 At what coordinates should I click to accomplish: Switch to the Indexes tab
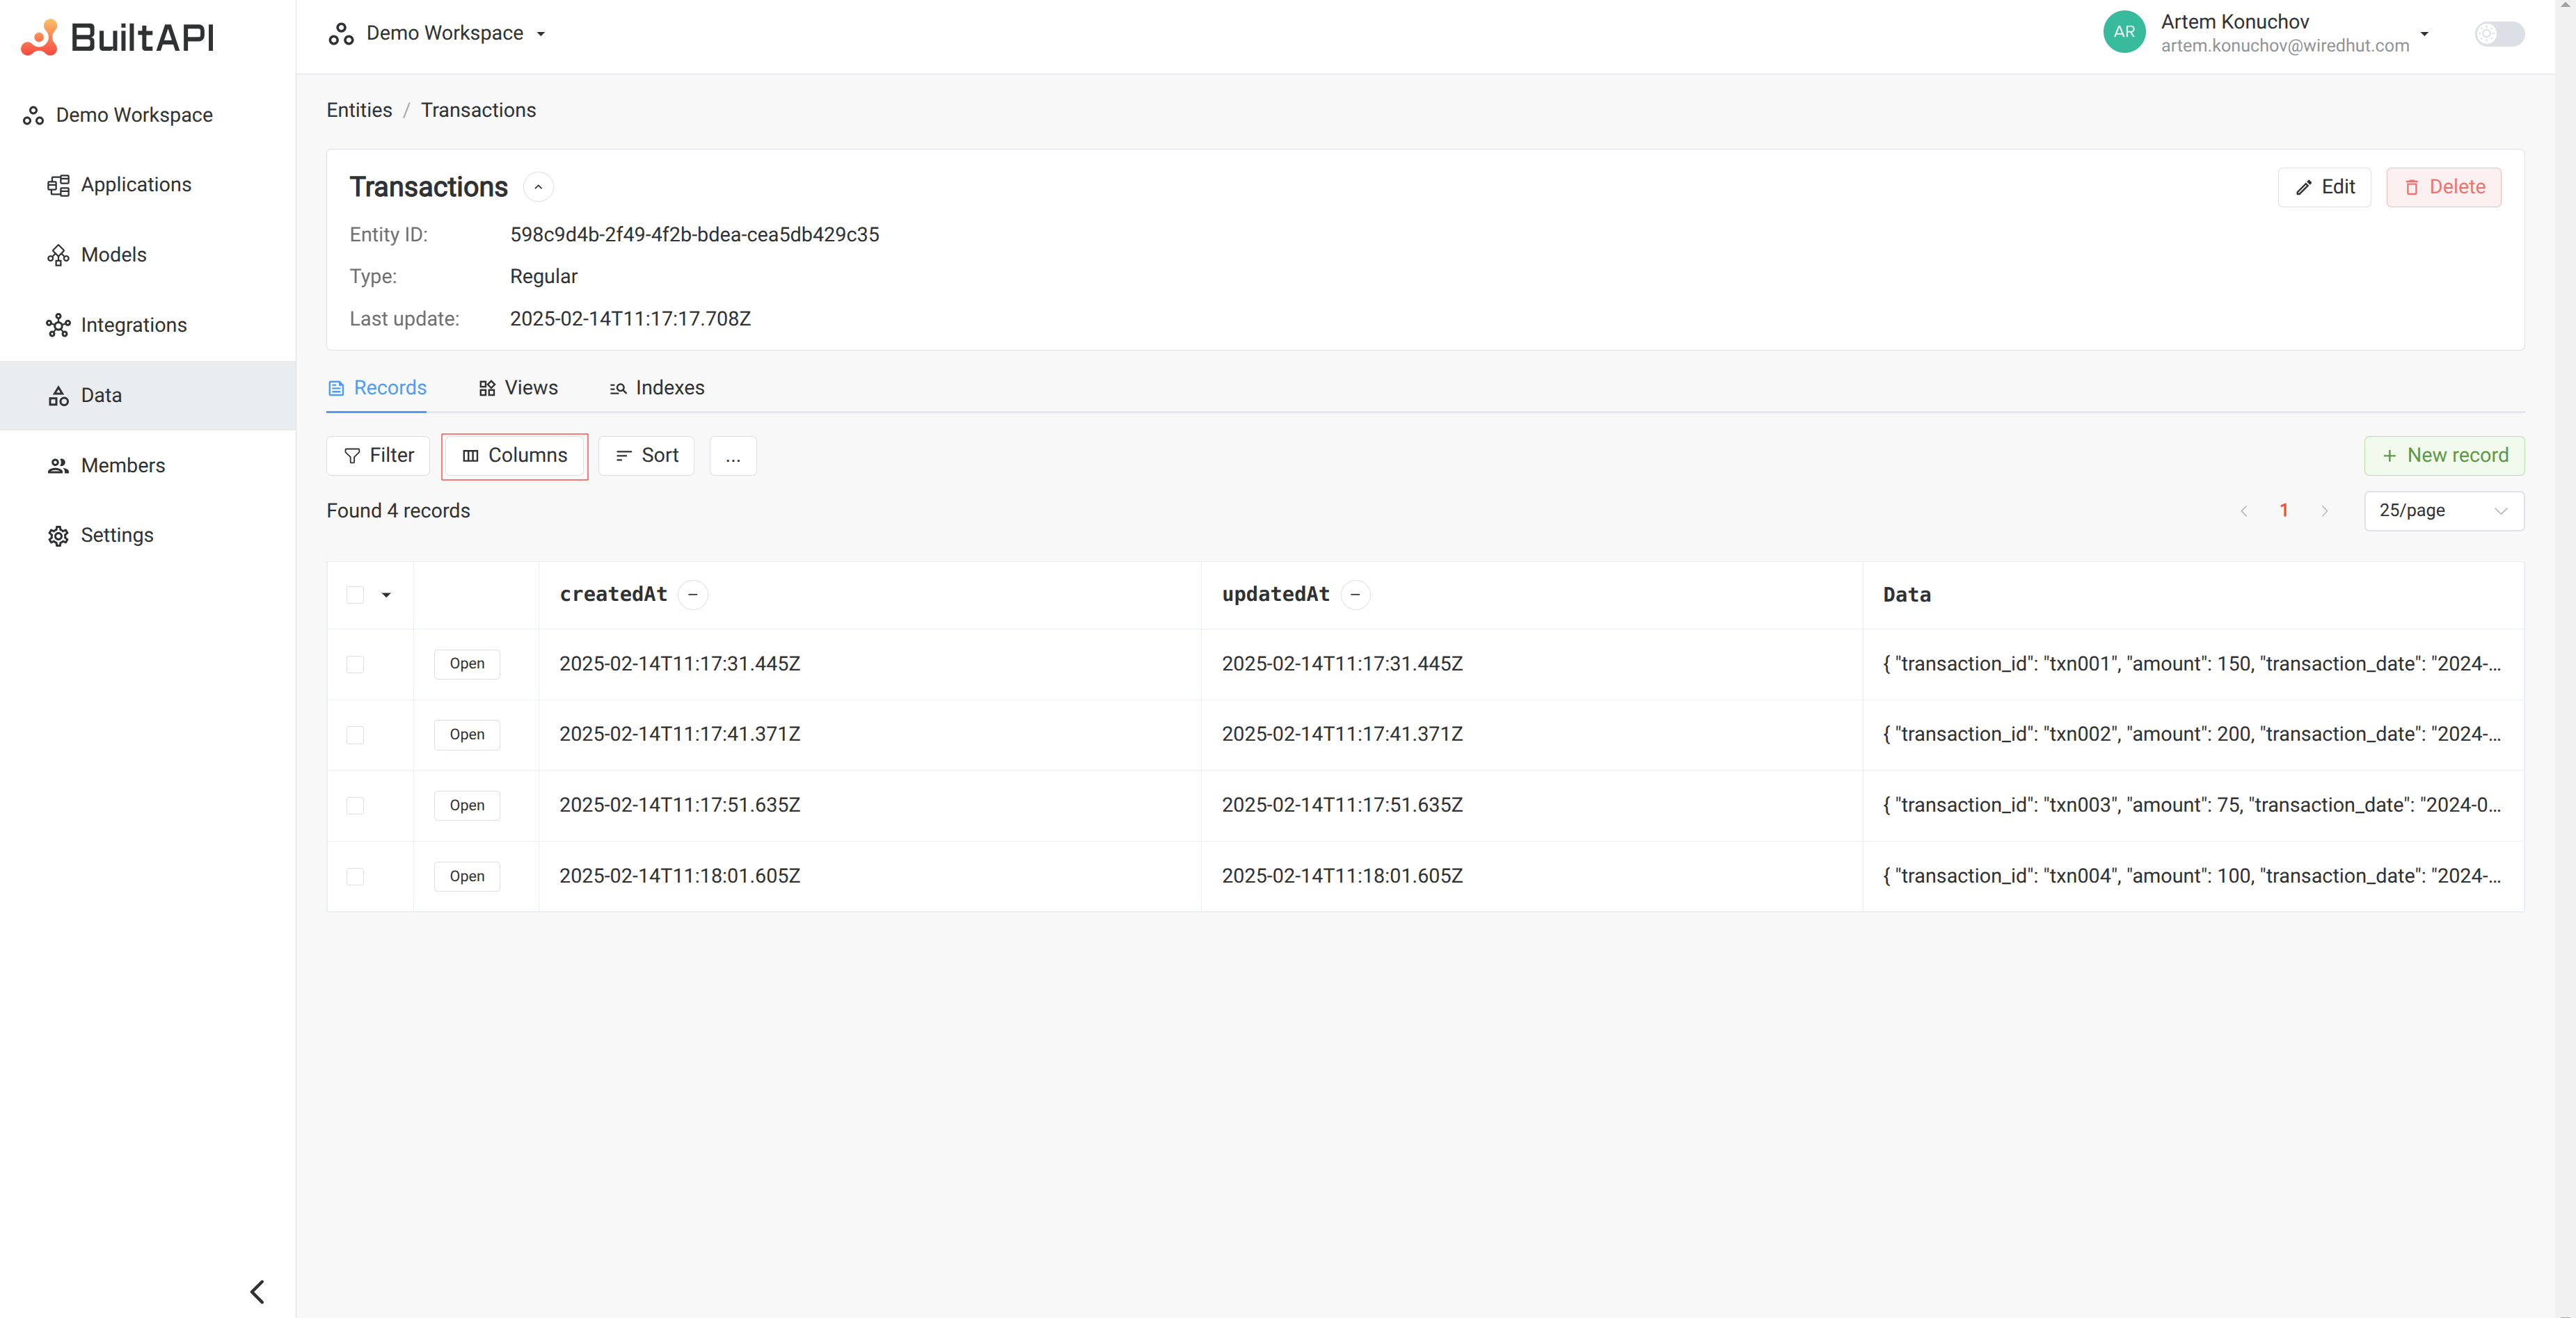(667, 387)
